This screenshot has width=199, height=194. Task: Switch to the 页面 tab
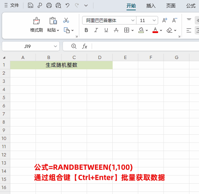pos(171,6)
